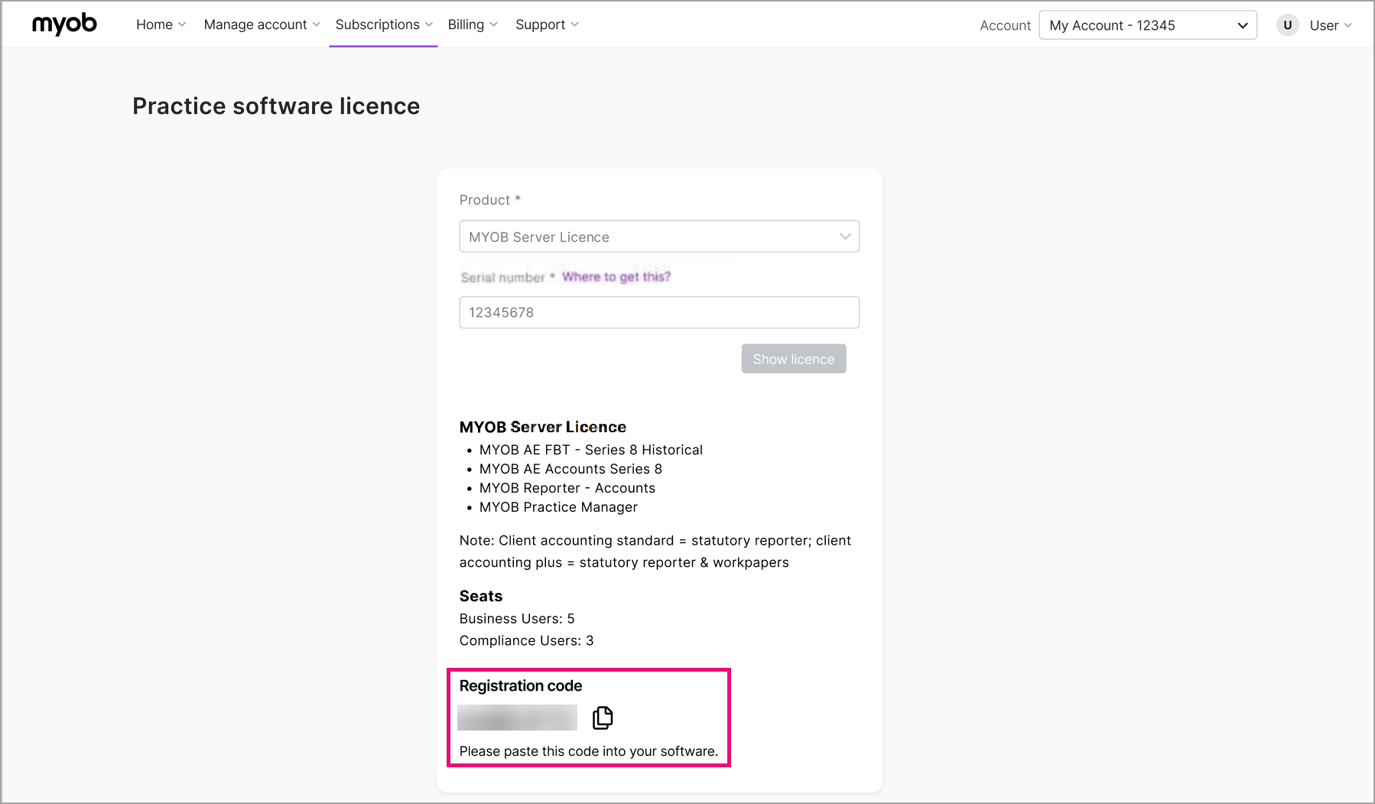Click the Registration code heading

(x=521, y=685)
